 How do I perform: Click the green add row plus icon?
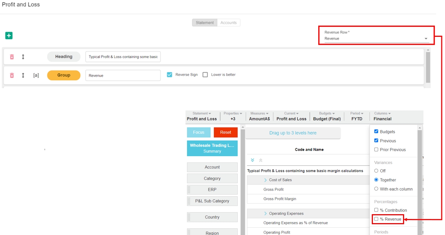pos(9,36)
